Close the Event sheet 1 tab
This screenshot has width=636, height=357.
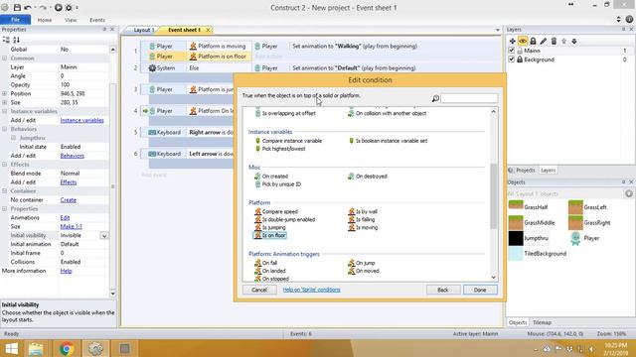point(208,30)
